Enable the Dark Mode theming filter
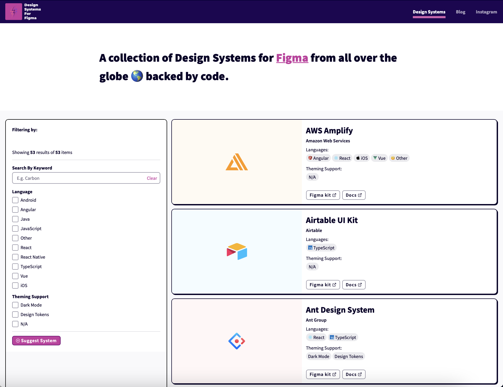This screenshot has height=387, width=503. click(x=15, y=305)
